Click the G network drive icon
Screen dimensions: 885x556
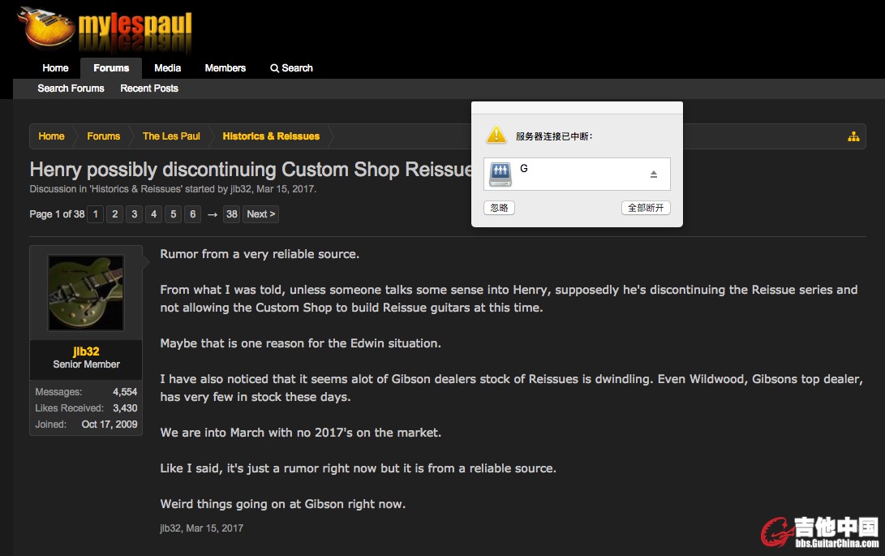(500, 174)
